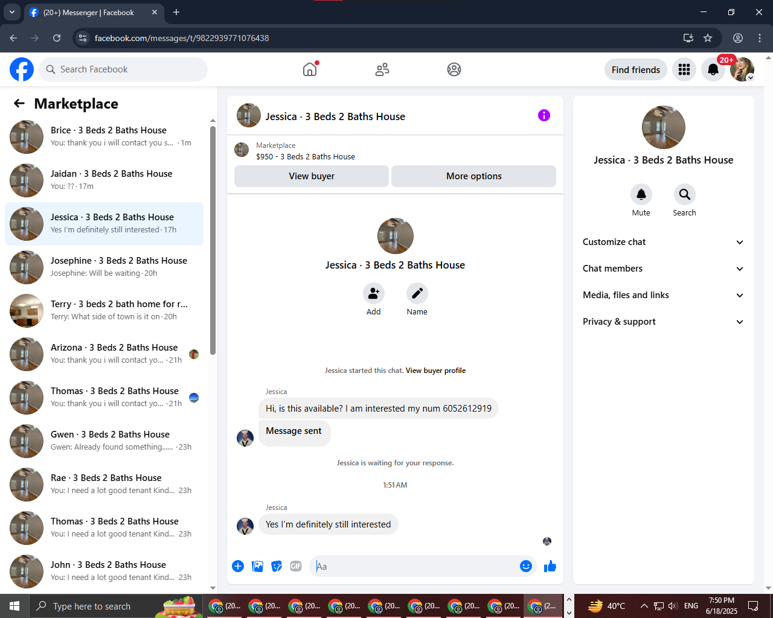
Task: Mute this conversation with bell icon
Action: (x=641, y=194)
